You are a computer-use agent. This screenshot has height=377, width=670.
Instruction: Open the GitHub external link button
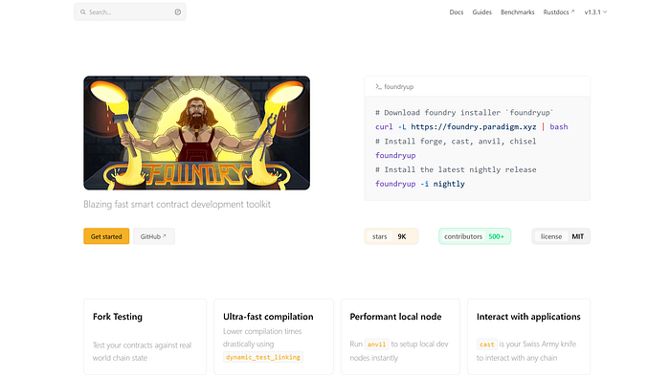[154, 236]
